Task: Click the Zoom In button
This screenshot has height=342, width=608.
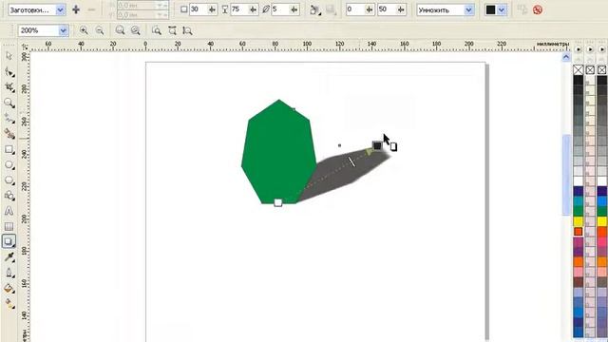Action: 84,30
